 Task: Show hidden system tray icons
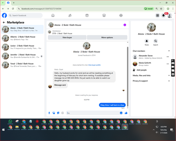(153, 130)
